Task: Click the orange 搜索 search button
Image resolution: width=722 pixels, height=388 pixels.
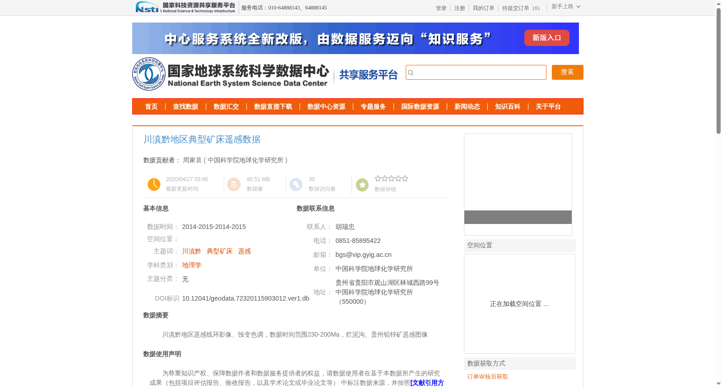Action: pyautogui.click(x=567, y=72)
